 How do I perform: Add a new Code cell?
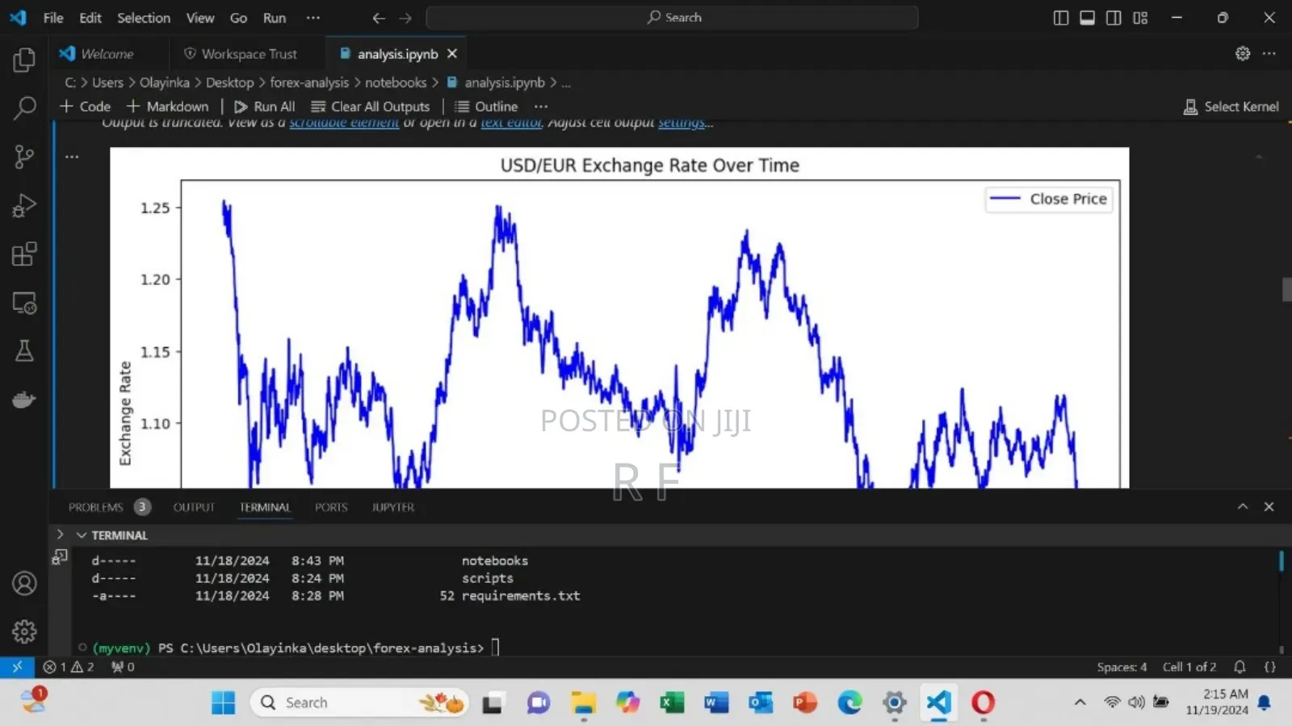(x=85, y=106)
